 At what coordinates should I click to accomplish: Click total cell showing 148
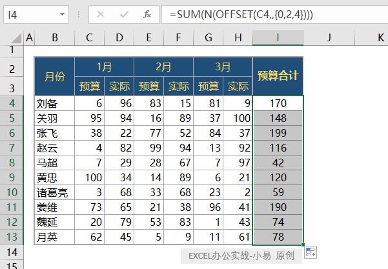278,118
